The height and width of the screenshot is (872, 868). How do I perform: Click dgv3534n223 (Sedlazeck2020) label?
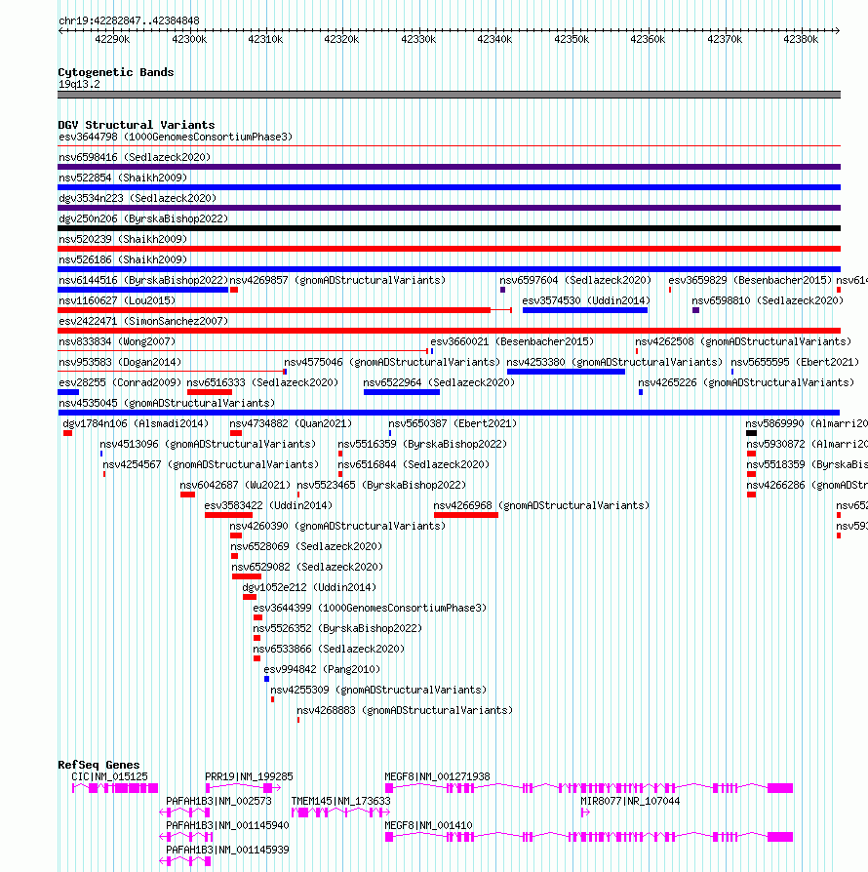point(138,199)
